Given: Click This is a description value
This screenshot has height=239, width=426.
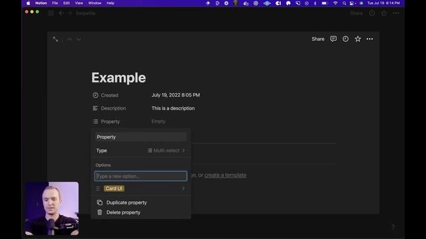Looking at the screenshot, I should 173,108.
